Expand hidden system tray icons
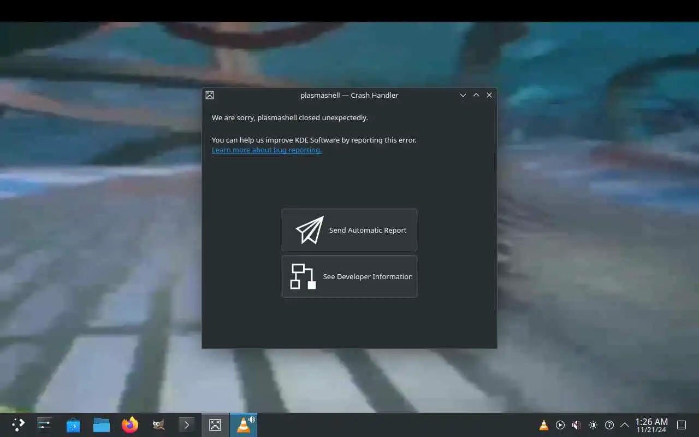This screenshot has height=437, width=699. [x=625, y=425]
